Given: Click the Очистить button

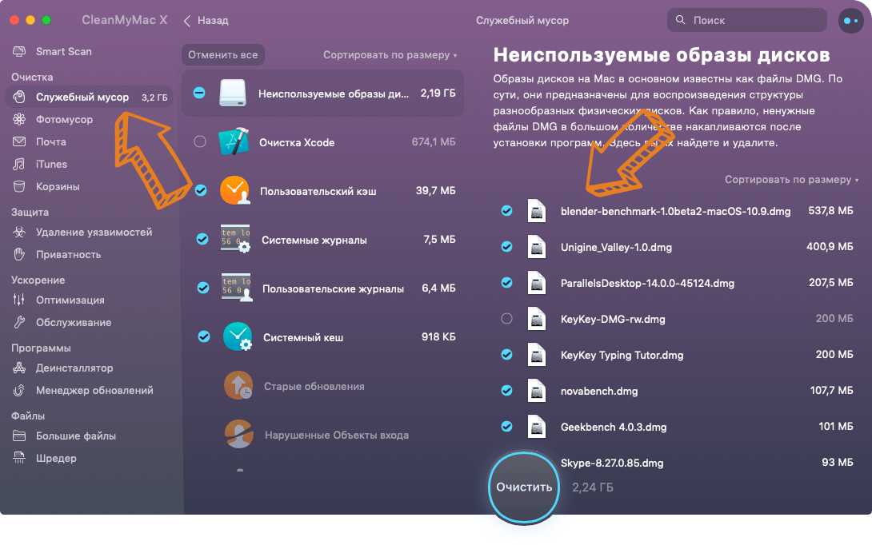Looking at the screenshot, I should (524, 487).
